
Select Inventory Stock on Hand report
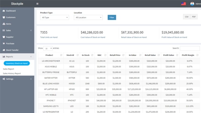(x=17, y=63)
